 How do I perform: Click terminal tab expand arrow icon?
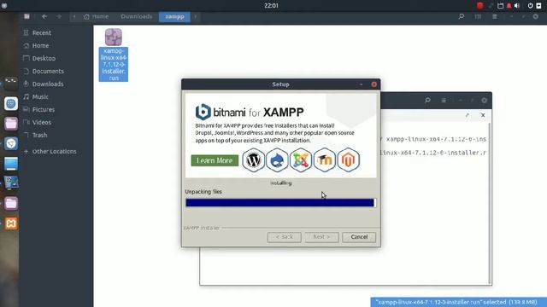(x=468, y=115)
